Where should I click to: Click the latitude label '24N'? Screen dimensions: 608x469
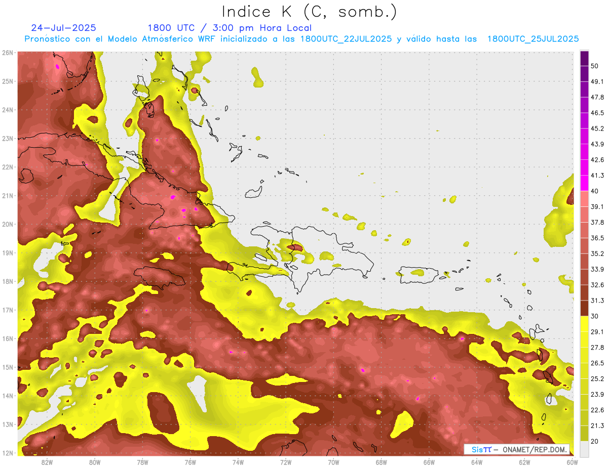point(8,110)
